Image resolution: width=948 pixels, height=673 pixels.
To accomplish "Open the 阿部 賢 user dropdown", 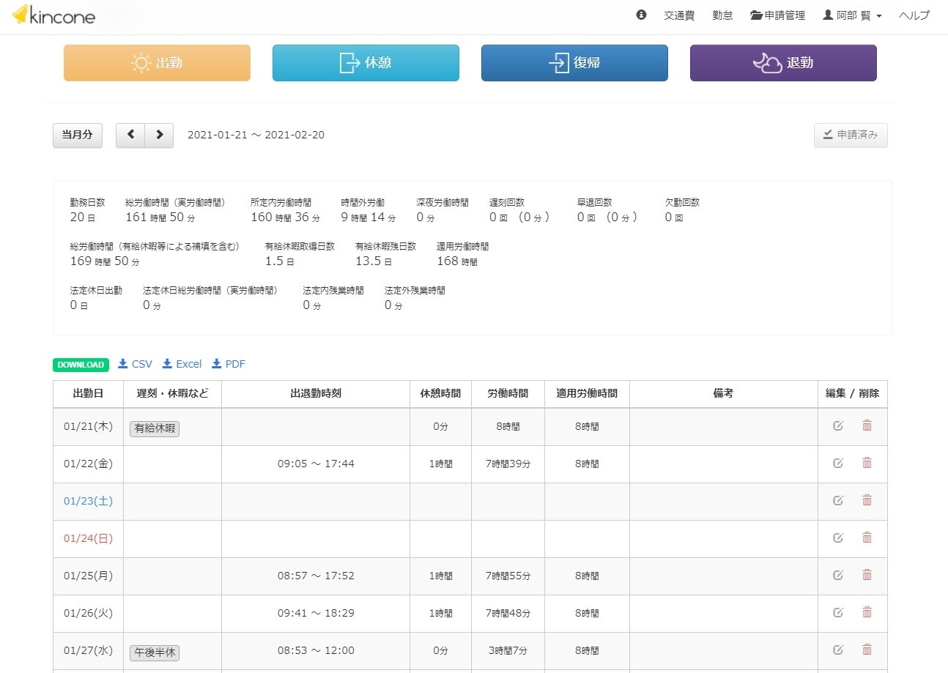I will [853, 15].
